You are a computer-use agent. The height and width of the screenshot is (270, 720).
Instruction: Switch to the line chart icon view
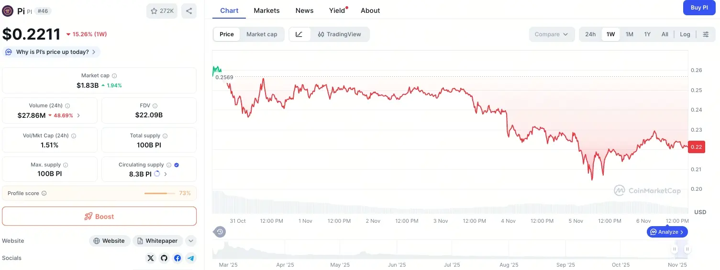[x=299, y=34]
